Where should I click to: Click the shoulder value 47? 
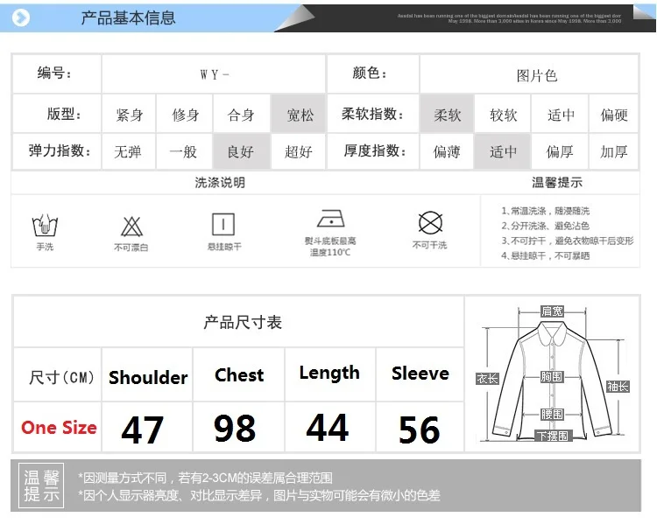click(x=143, y=430)
